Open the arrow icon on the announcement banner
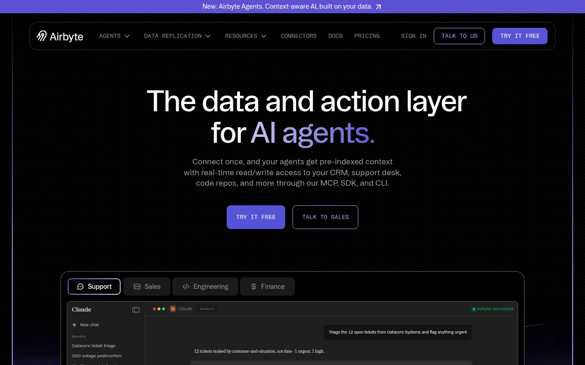Screen dimensions: 585x365 pos(378,7)
